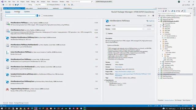196x110 pixels.
Task: Switch to the Installed tab
Action: point(17,12)
